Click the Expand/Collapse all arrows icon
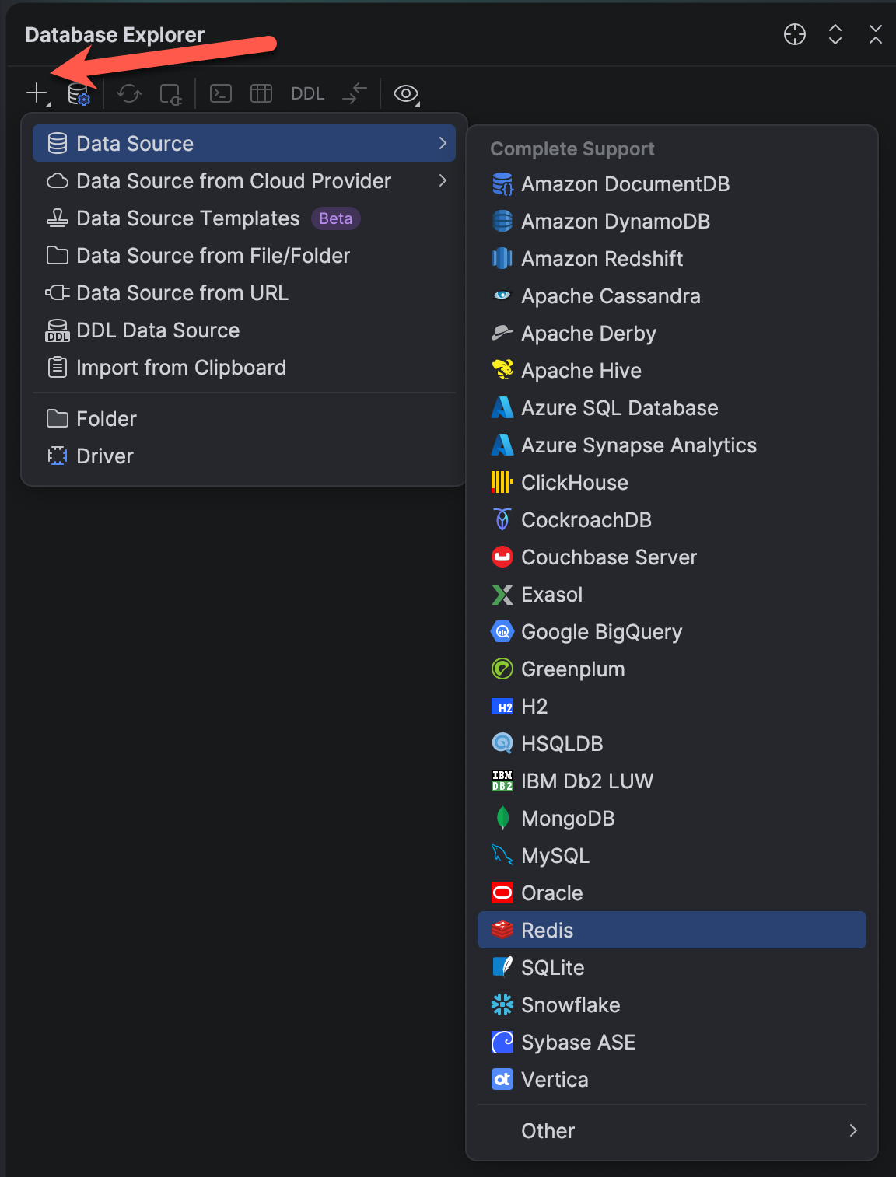This screenshot has width=896, height=1177. click(x=835, y=34)
